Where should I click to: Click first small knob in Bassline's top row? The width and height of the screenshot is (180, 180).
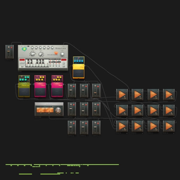[32, 48]
